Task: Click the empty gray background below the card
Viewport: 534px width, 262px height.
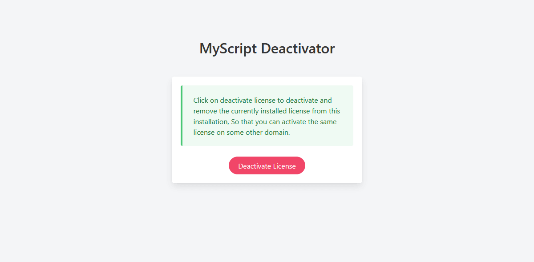Action: [267, 222]
